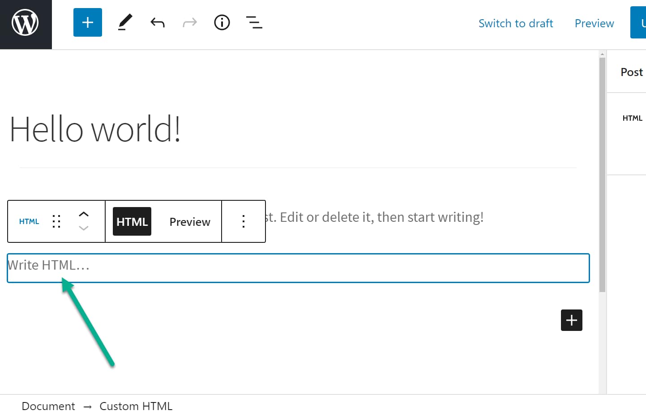Switch the block to Preview rendering
The height and width of the screenshot is (415, 646).
coord(189,221)
